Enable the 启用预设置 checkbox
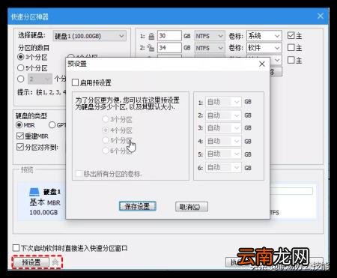The width and height of the screenshot is (337, 278). tap(75, 82)
